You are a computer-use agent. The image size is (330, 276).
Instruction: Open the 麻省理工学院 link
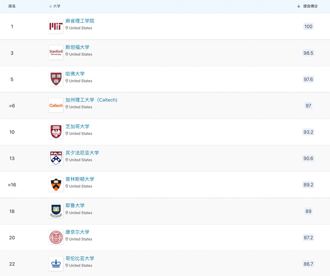pos(80,21)
